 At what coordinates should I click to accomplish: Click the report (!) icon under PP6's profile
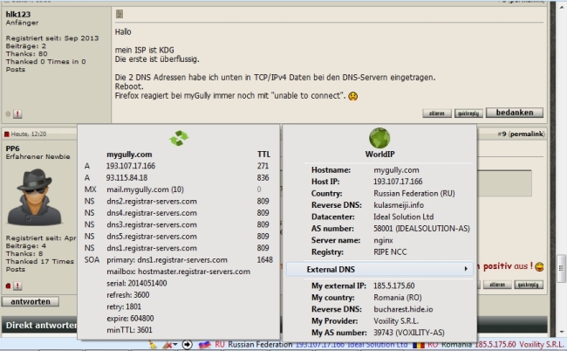point(17,286)
